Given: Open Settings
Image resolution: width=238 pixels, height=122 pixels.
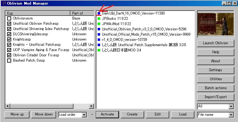Looking at the screenshot, I should 216,70.
